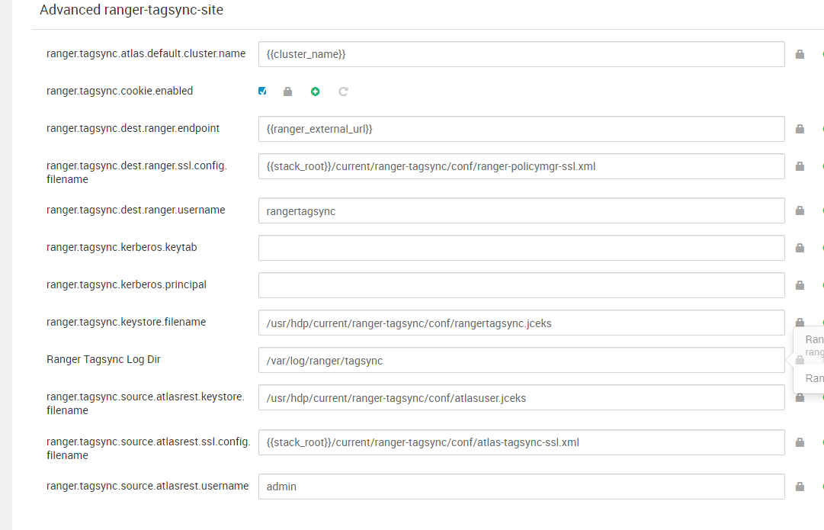
Task: Click the Ranger Tagsync Log Dir field
Action: pos(521,360)
